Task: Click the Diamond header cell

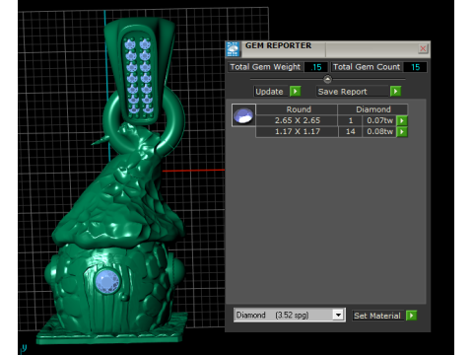Action: click(372, 109)
